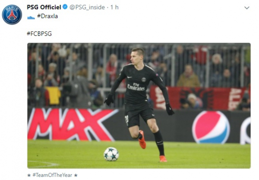Open the #TeamOfTheYear hashtag
259x180 pixels.
52,175
